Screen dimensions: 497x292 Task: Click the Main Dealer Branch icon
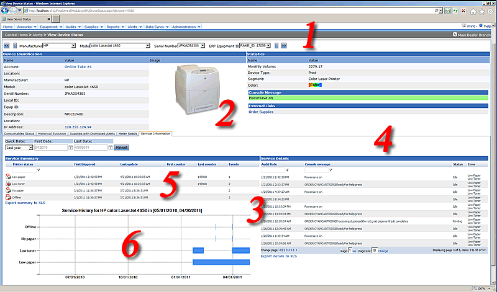click(x=455, y=35)
